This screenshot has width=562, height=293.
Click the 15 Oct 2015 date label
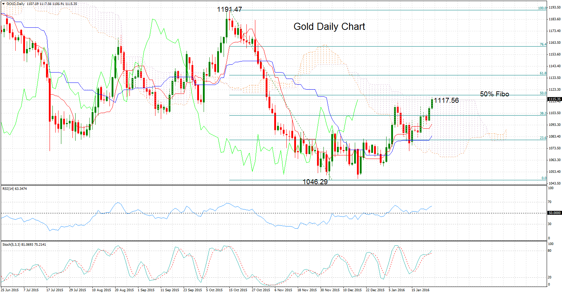tap(238, 290)
